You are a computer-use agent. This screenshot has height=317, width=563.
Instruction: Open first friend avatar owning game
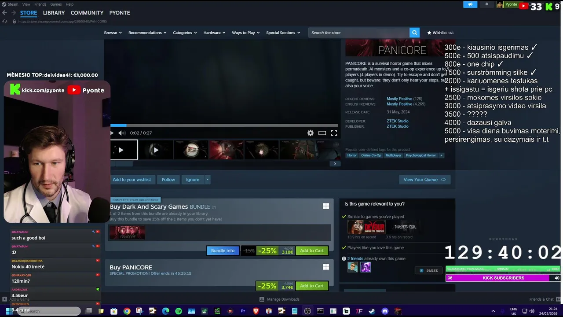click(353, 267)
